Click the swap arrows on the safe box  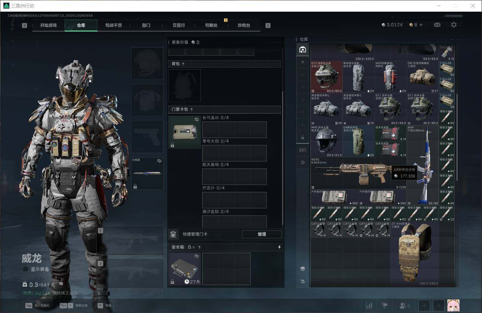196,256
